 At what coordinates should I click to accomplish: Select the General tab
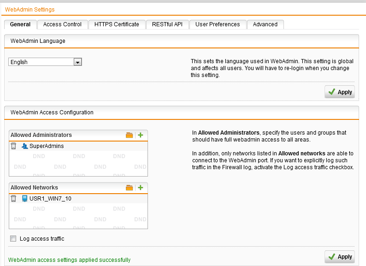20,24
